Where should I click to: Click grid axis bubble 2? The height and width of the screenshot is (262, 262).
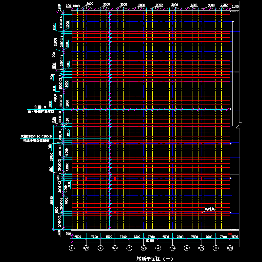[101, 249]
